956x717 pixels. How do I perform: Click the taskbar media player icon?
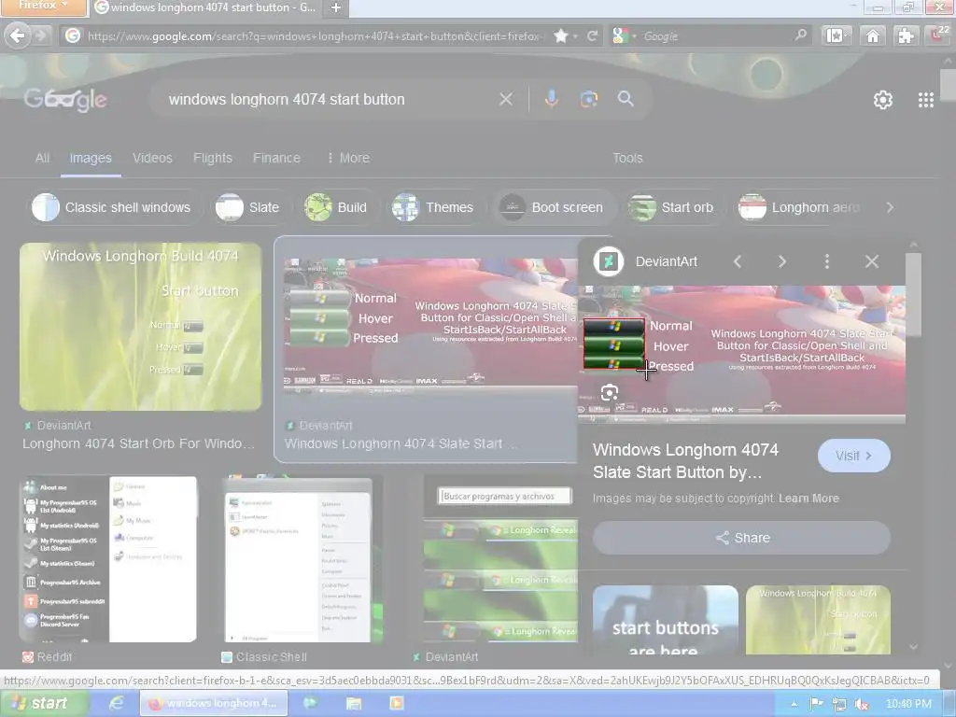396,703
